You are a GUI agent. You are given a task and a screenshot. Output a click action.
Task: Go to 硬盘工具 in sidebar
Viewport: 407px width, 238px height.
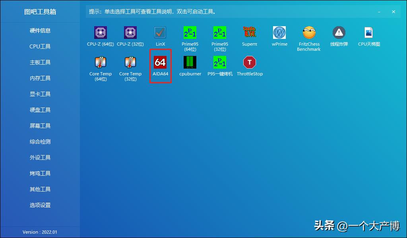coord(40,110)
